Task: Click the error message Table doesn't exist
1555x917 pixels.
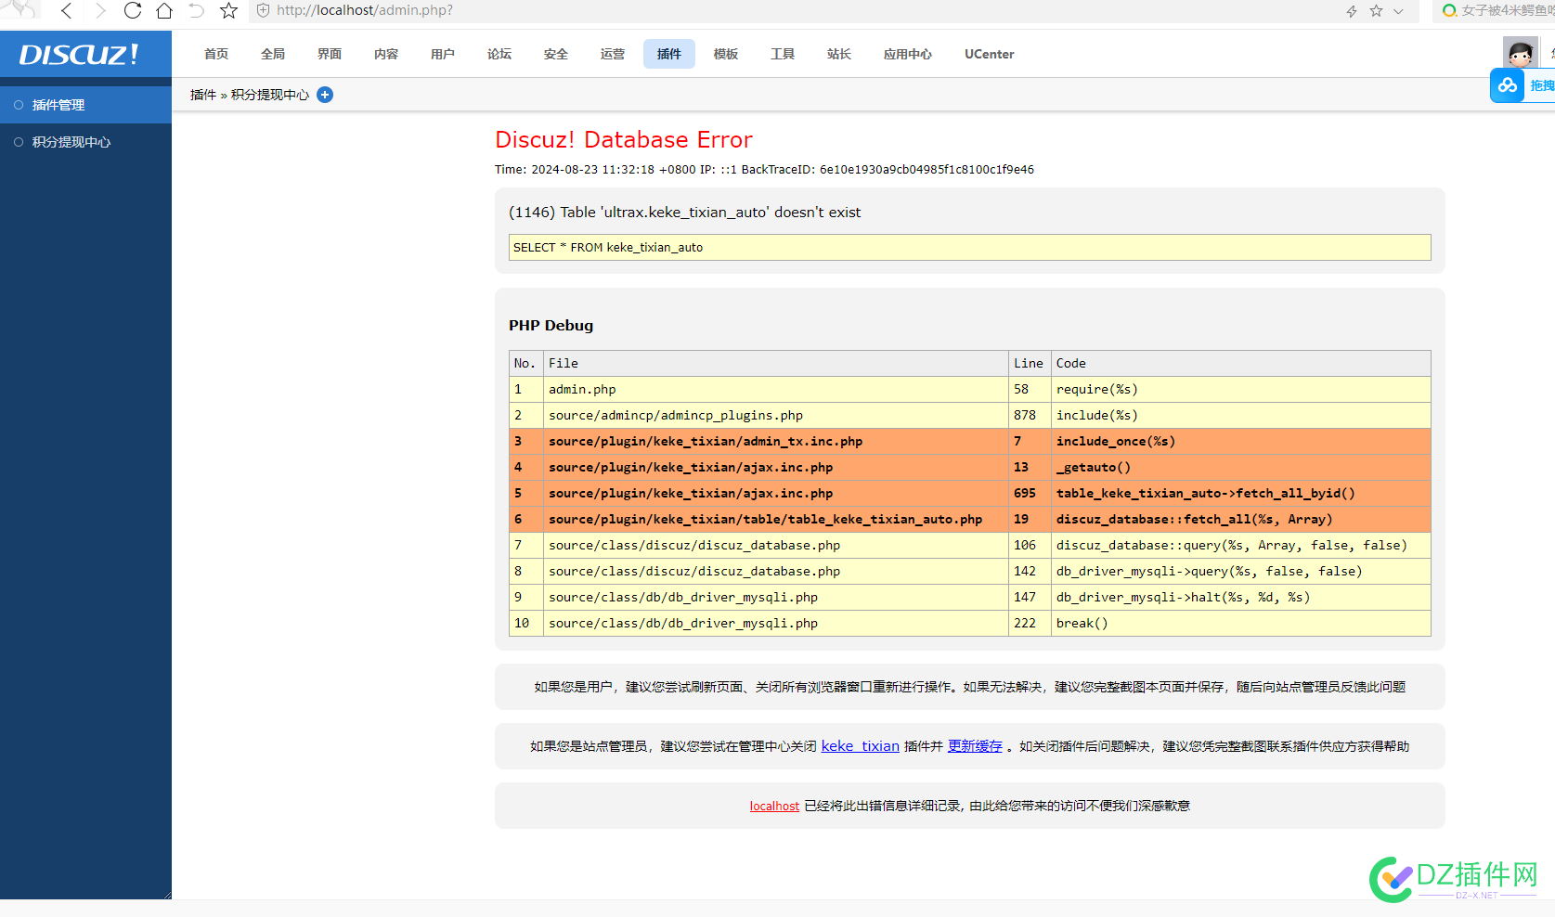Action: 685,213
